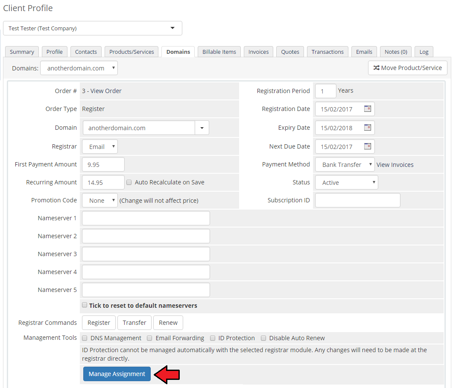This screenshot has width=456, height=388.
Task: Open Registrar Email dropdown
Action: (x=100, y=146)
